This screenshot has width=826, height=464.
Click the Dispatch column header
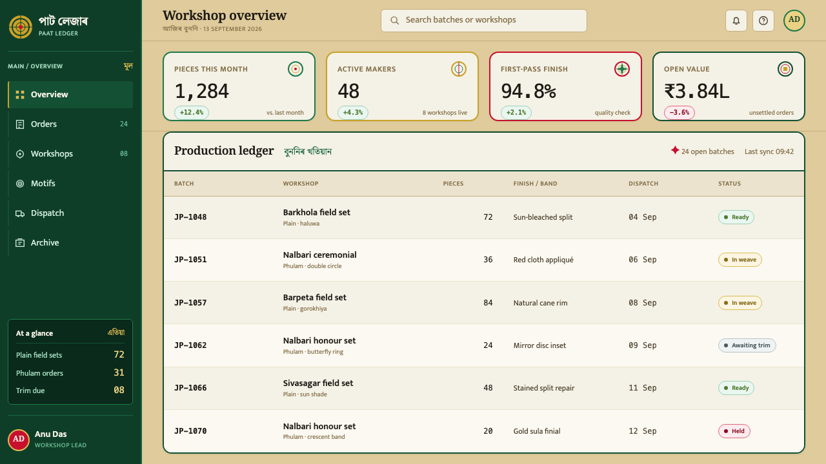pyautogui.click(x=643, y=184)
